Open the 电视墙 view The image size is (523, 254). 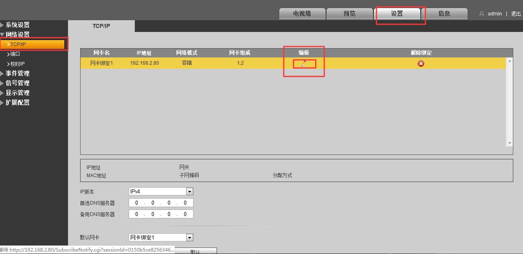(302, 13)
